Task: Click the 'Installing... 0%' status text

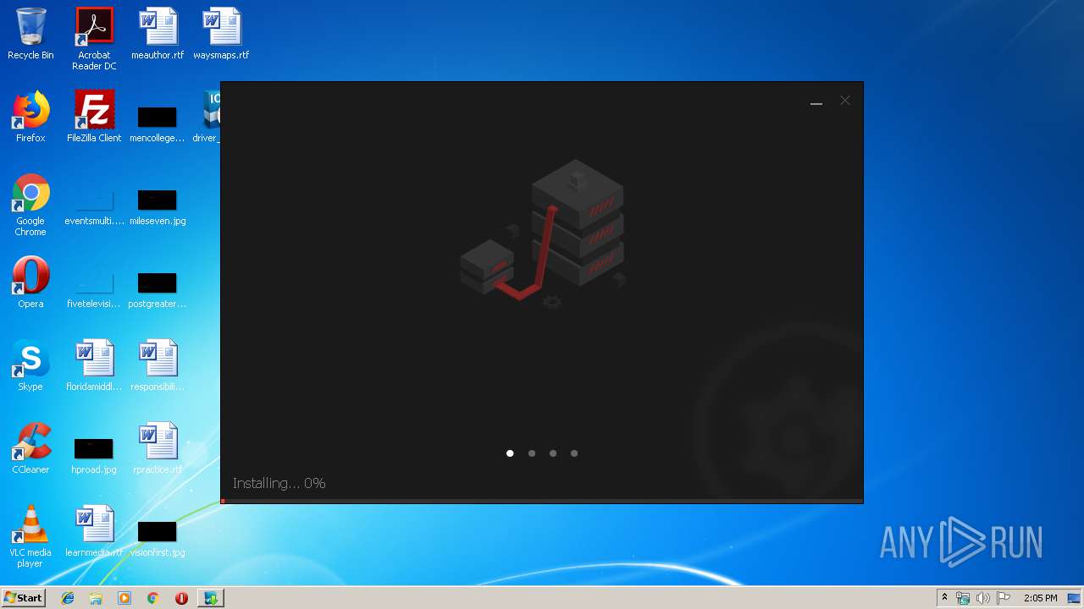Action: (279, 483)
